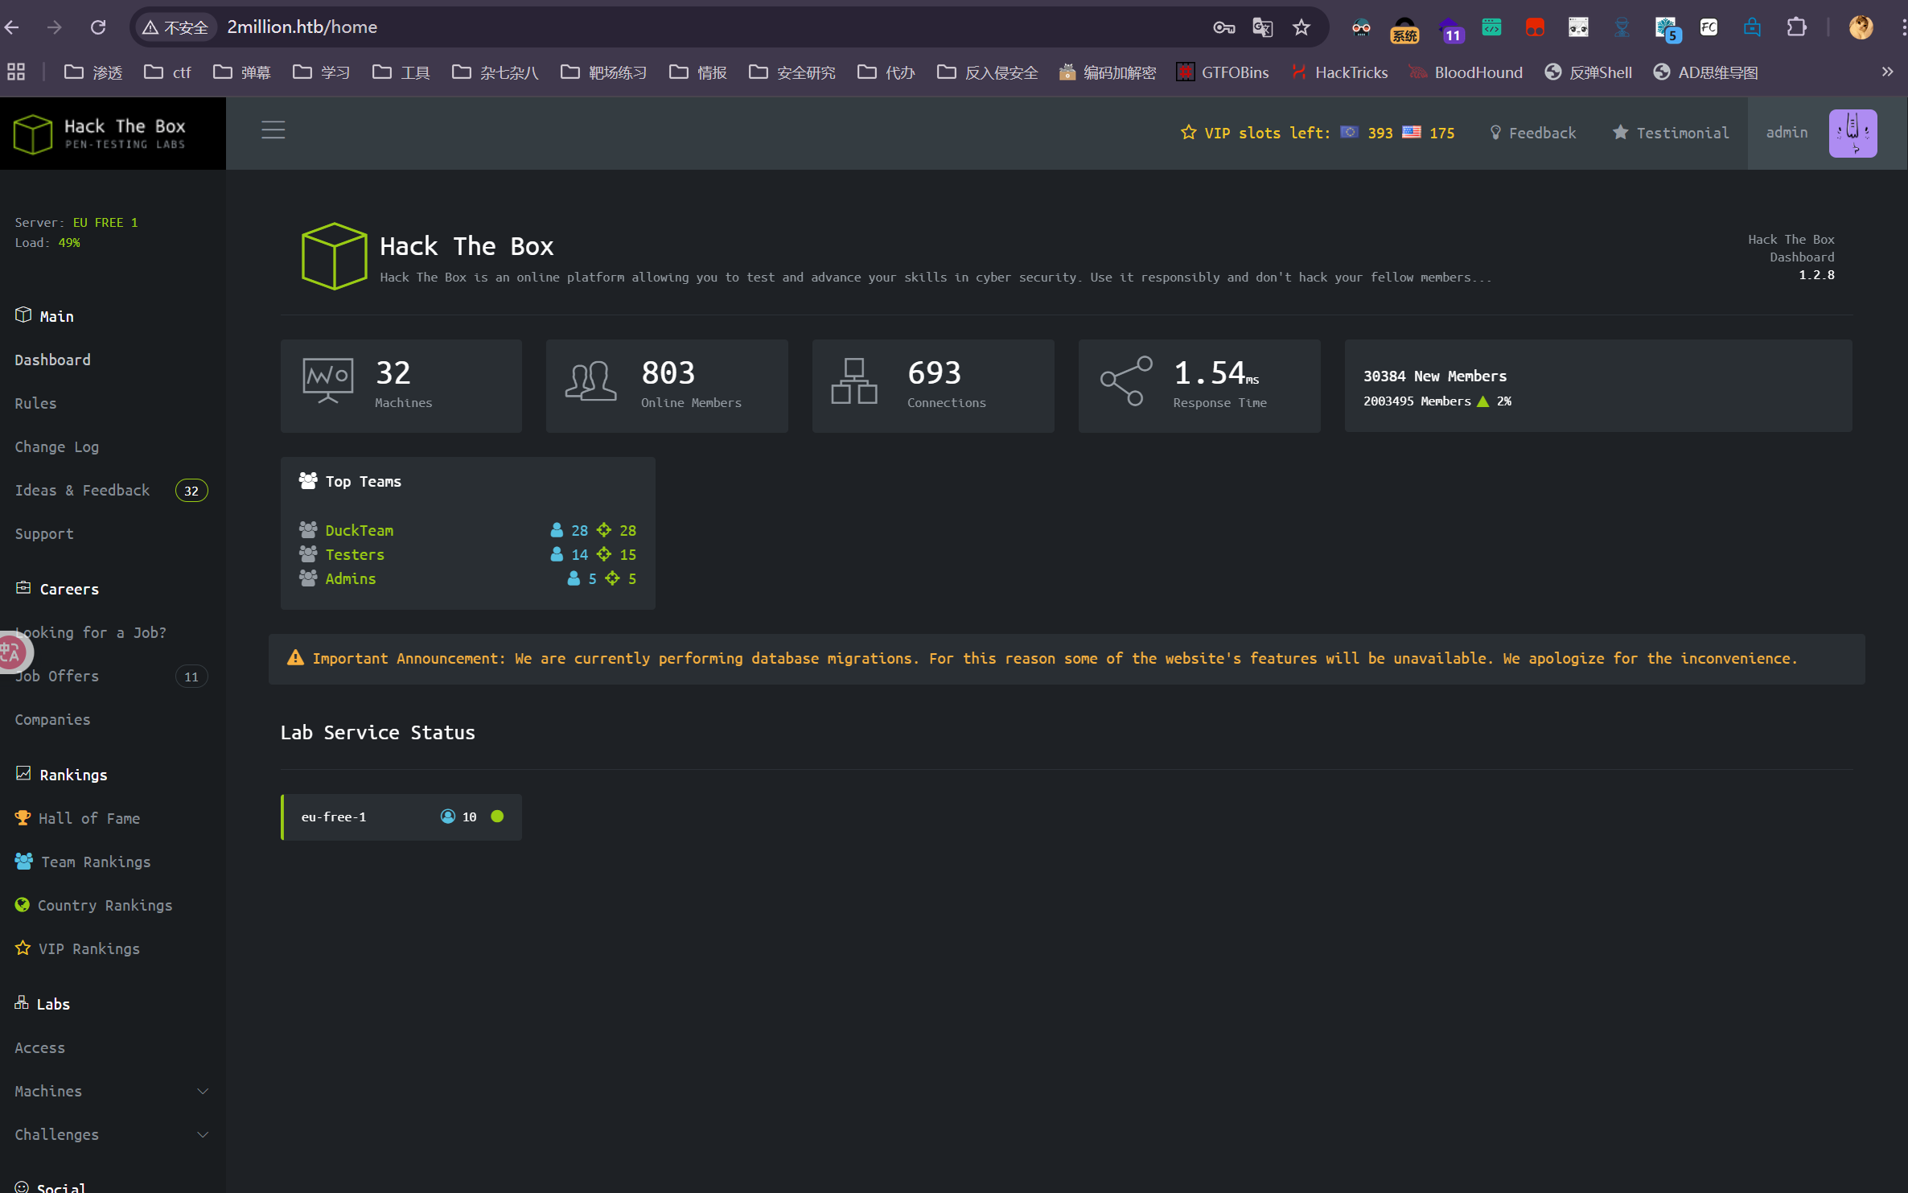Reload the page with refresh icon
1908x1193 pixels.
pos(98,27)
